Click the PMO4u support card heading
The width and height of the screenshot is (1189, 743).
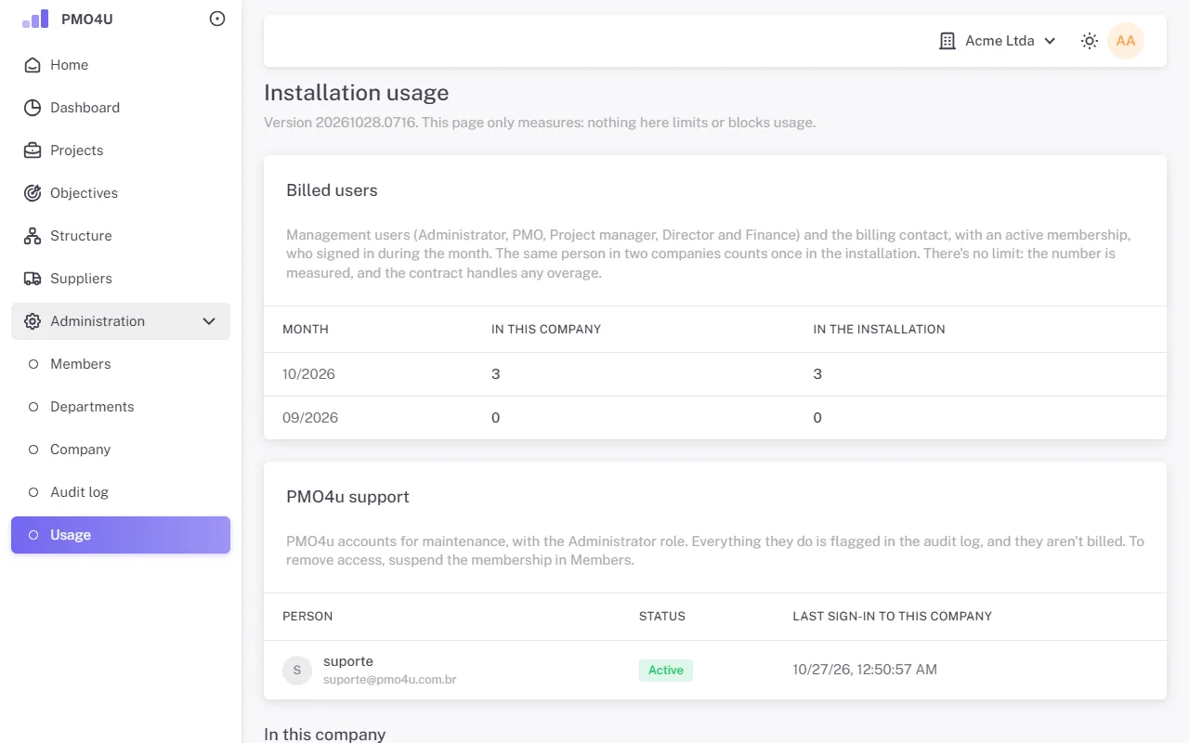(x=347, y=497)
